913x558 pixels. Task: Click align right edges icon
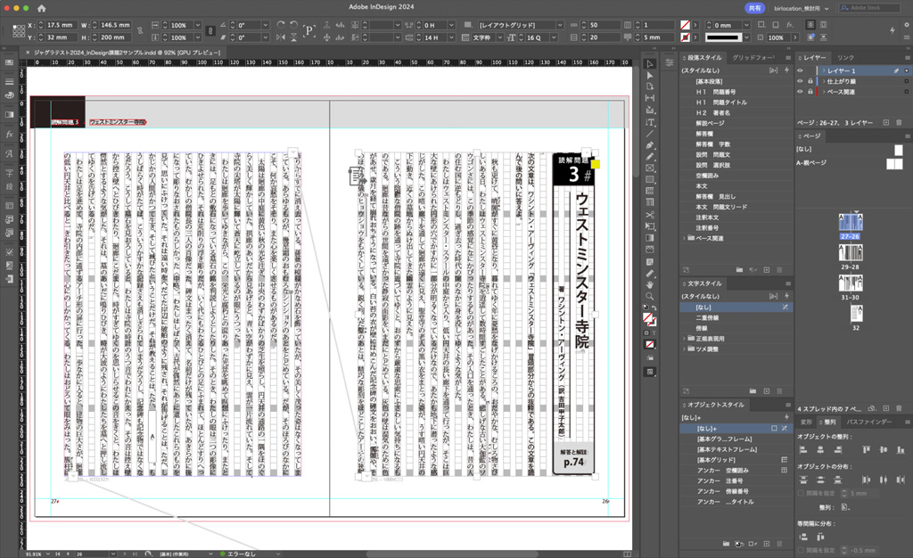(x=838, y=450)
